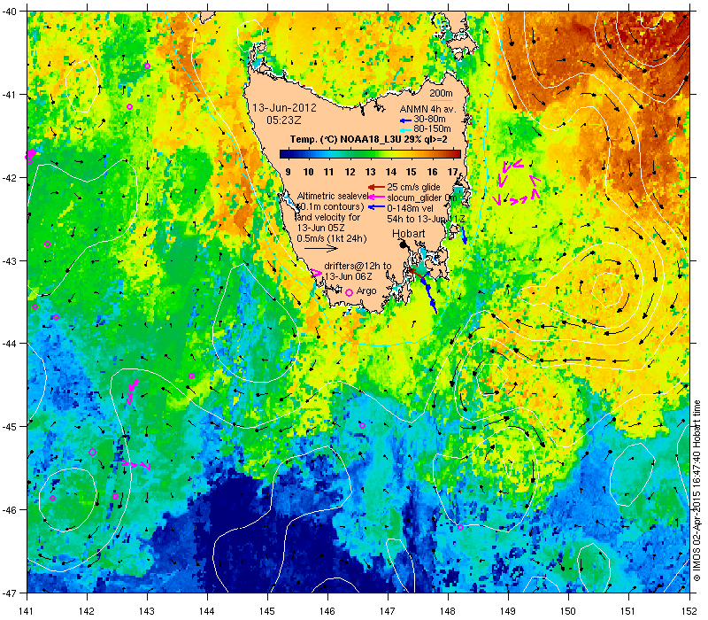Click the 'Altimetric sealevel' text
This screenshot has width=708, height=620.
click(x=334, y=196)
